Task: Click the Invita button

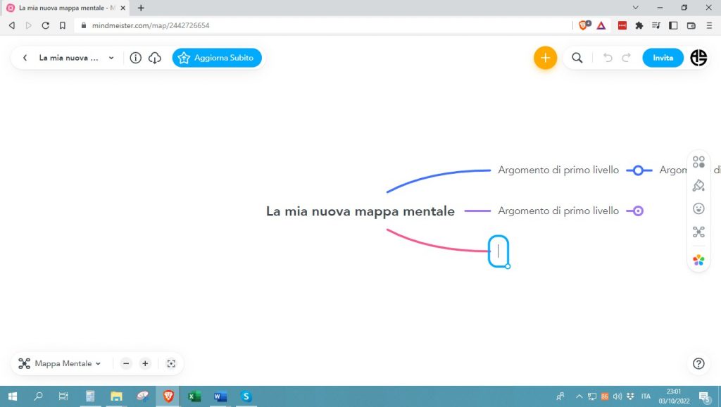Action: point(663,58)
